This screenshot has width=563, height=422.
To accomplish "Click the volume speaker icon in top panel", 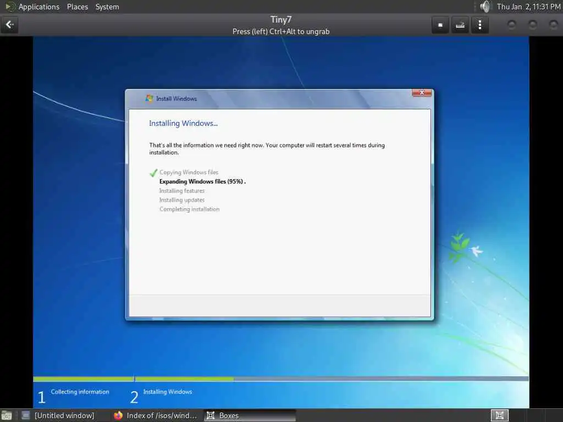I will pos(485,7).
